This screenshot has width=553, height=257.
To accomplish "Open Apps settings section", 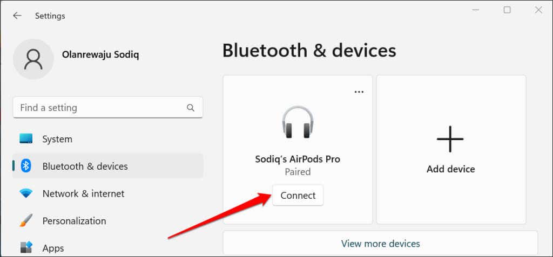I will click(53, 248).
